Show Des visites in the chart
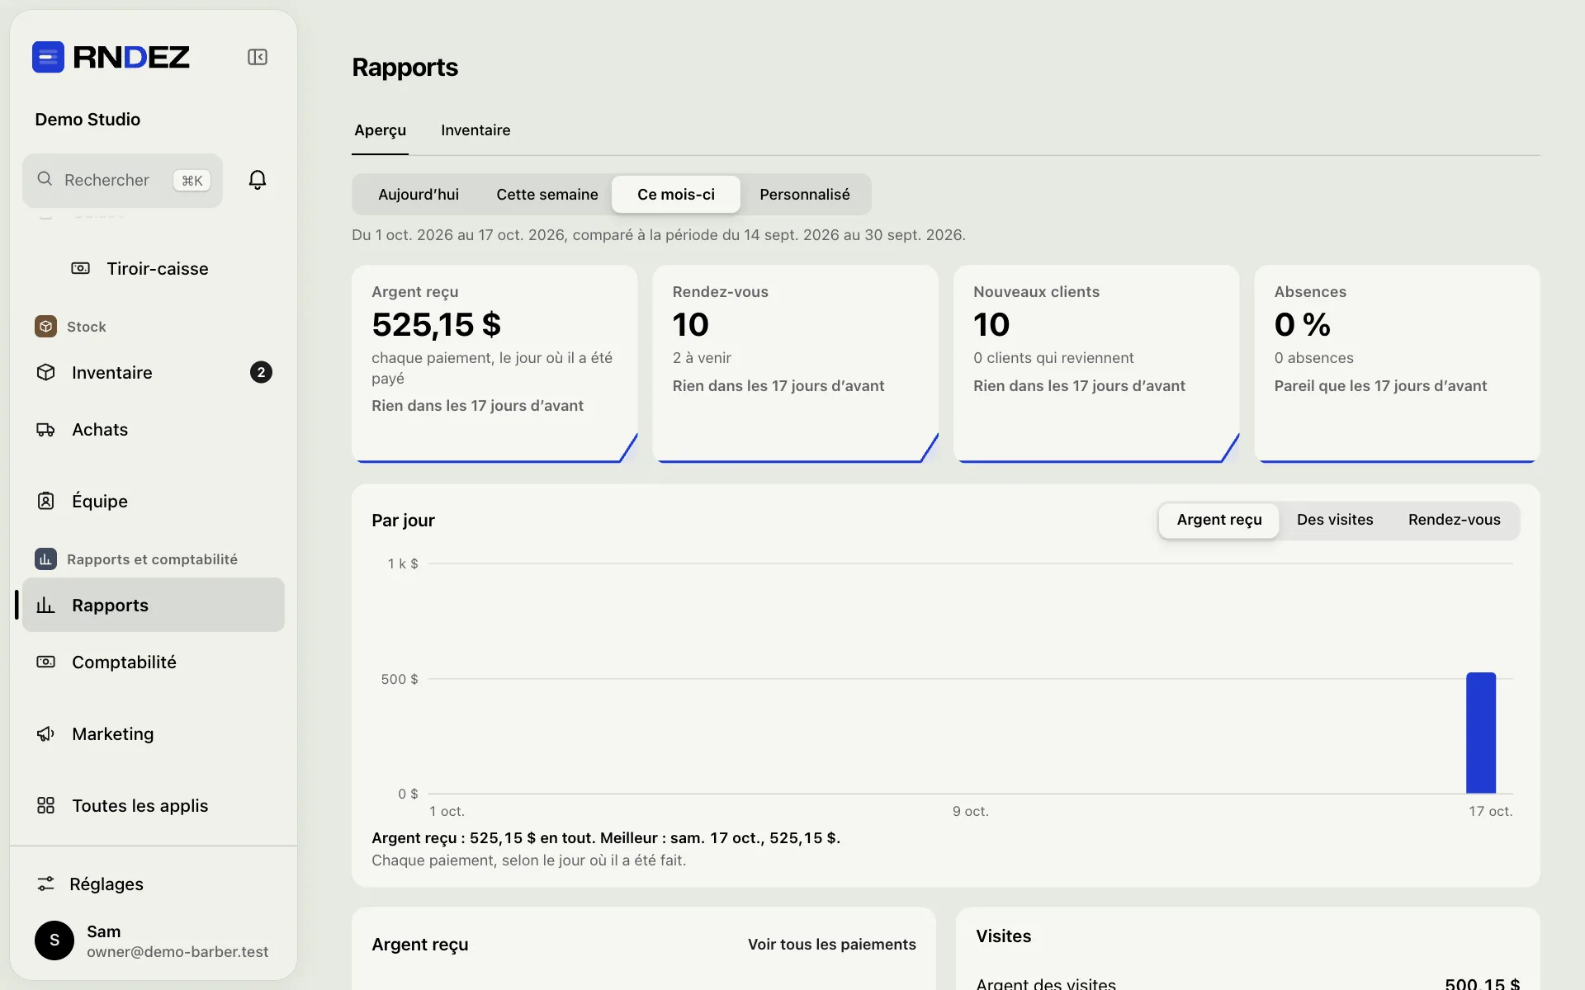1585x990 pixels. pyautogui.click(x=1335, y=520)
